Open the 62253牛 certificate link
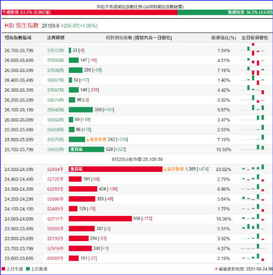 (56, 189)
